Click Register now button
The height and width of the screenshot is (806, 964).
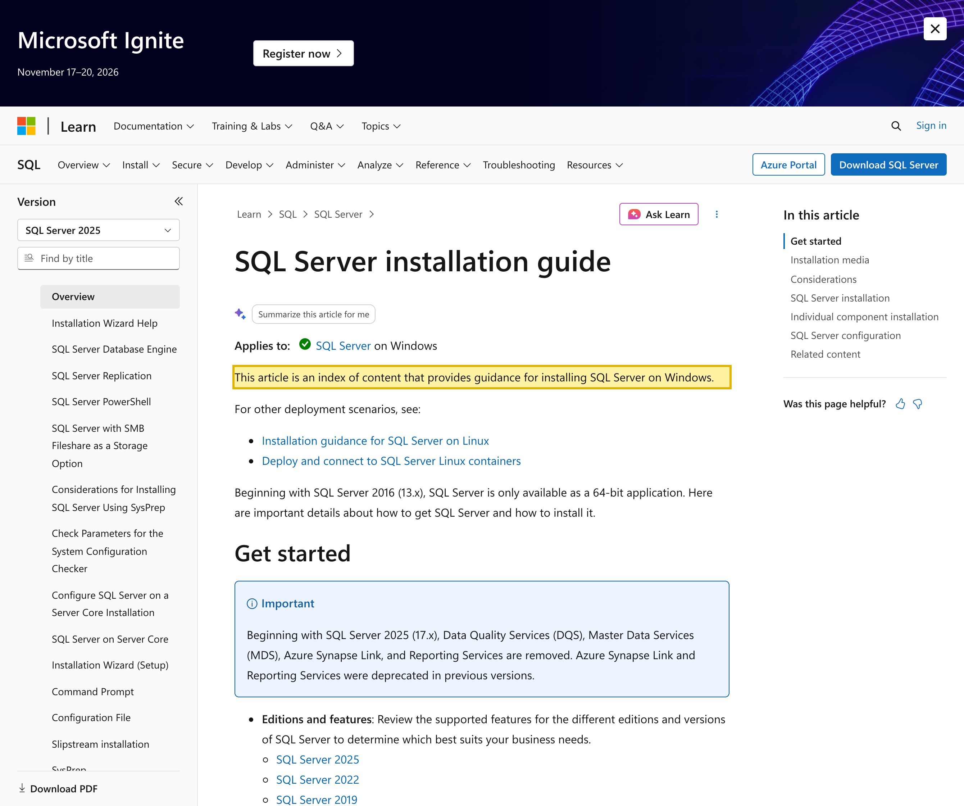tap(304, 53)
